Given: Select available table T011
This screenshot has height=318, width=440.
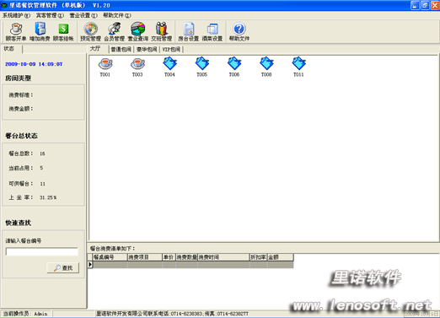Looking at the screenshot, I should [298, 67].
